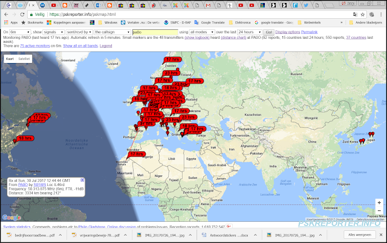The image size is (387, 243).
Task: Click the 'distance chart' link
Action: point(234,38)
